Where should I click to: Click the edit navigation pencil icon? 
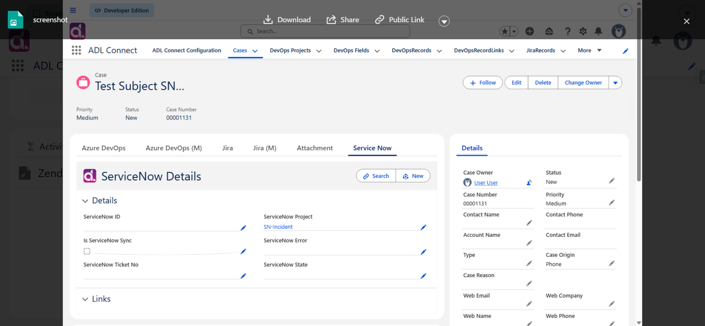[625, 51]
